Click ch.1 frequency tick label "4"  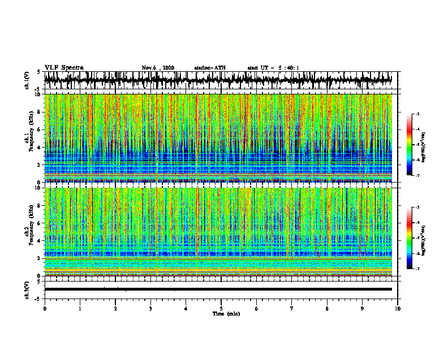point(40,148)
